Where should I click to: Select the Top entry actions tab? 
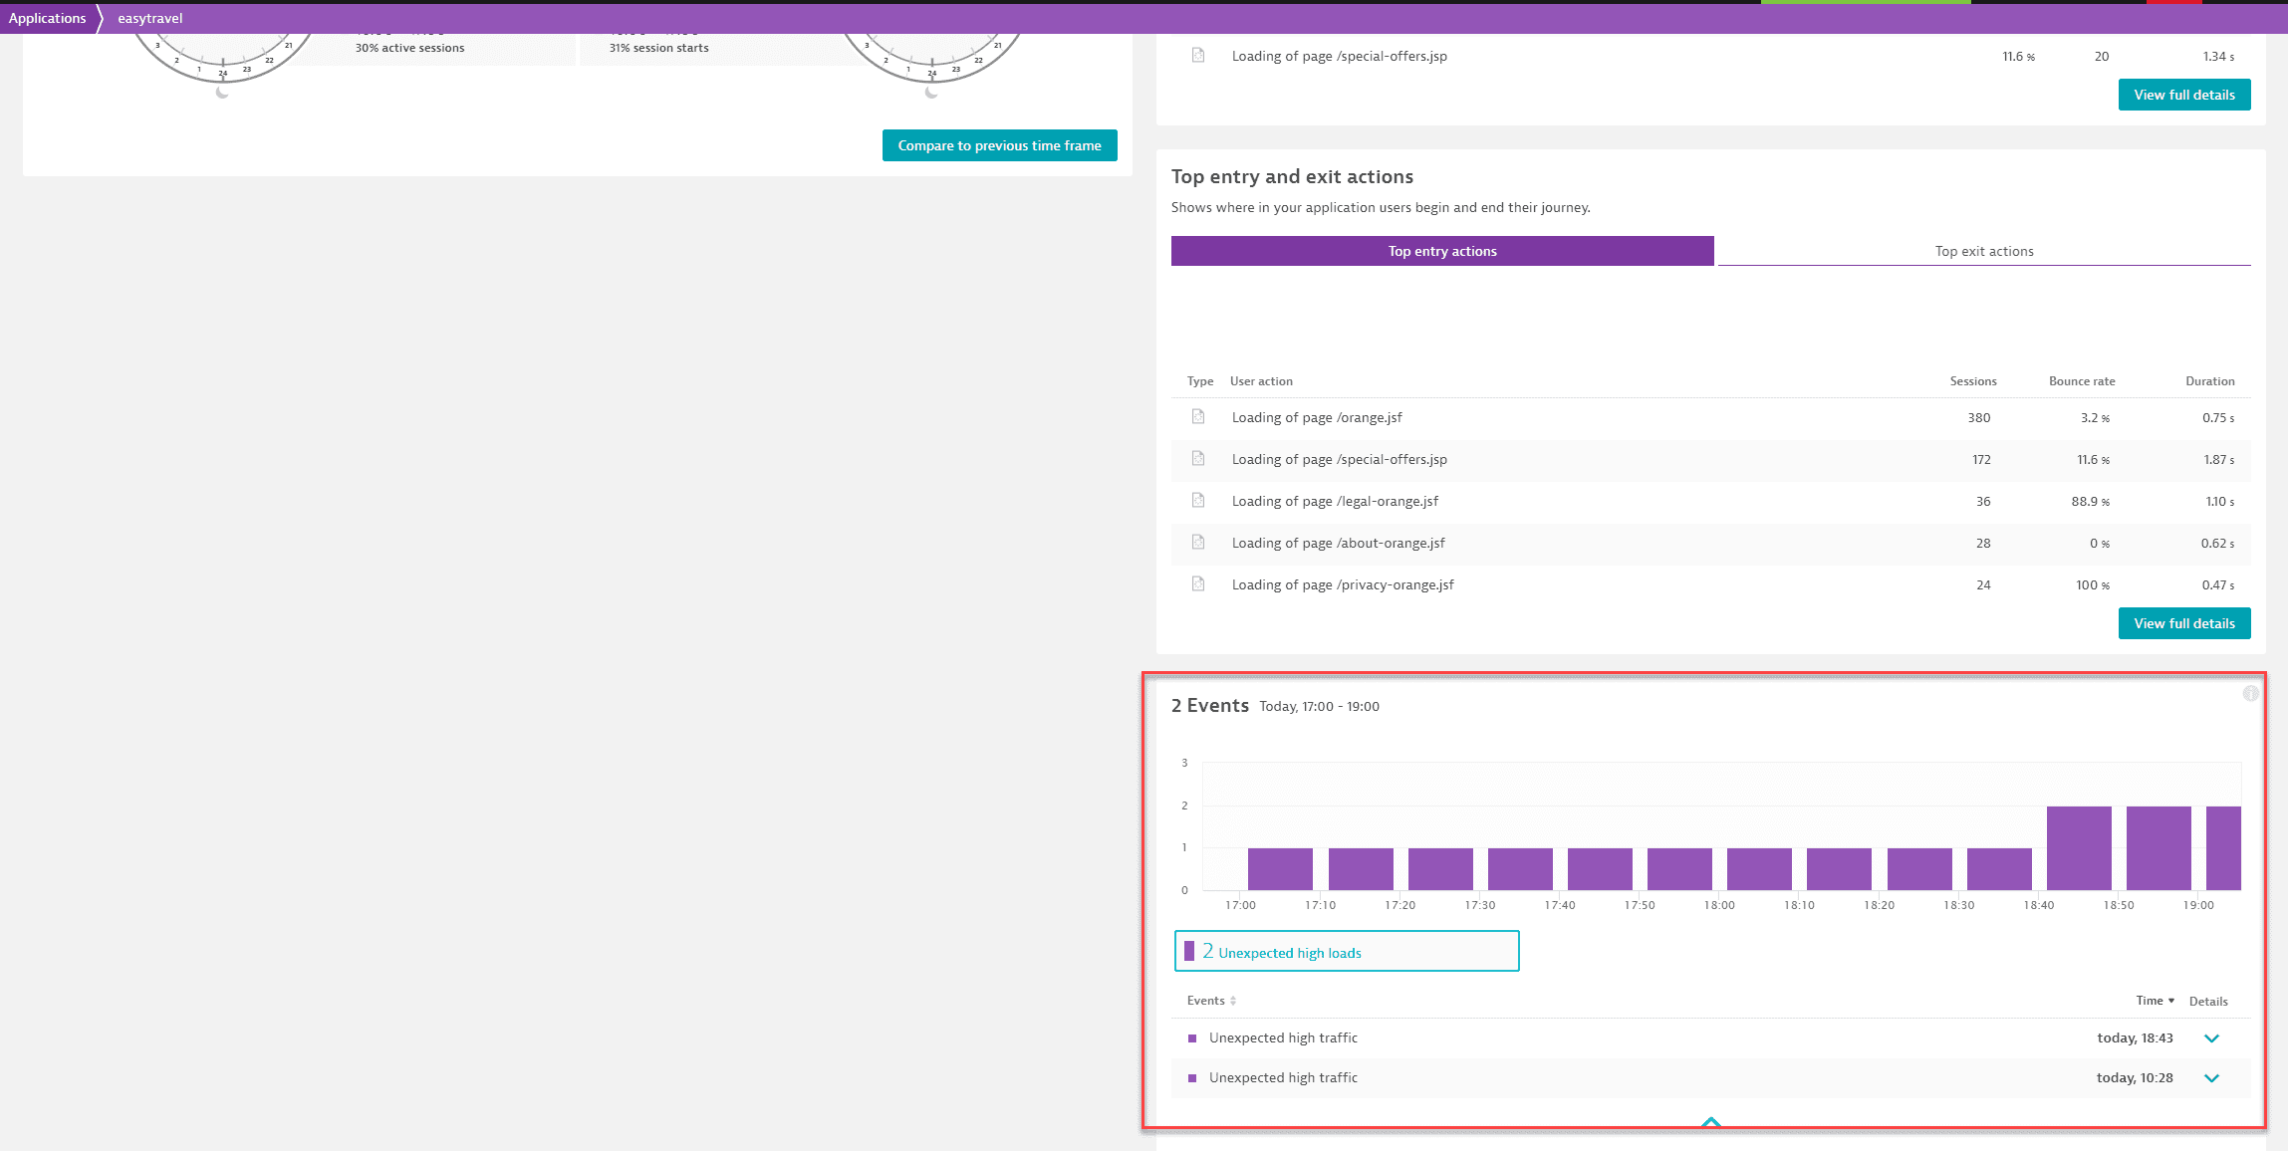[x=1442, y=250]
